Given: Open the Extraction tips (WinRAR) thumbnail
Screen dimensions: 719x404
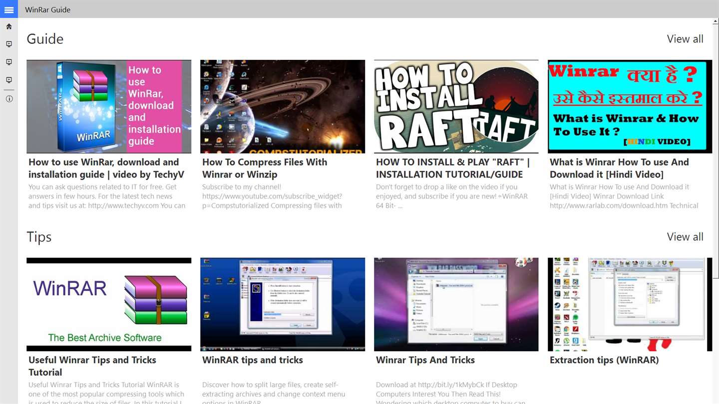Looking at the screenshot, I should 630,305.
